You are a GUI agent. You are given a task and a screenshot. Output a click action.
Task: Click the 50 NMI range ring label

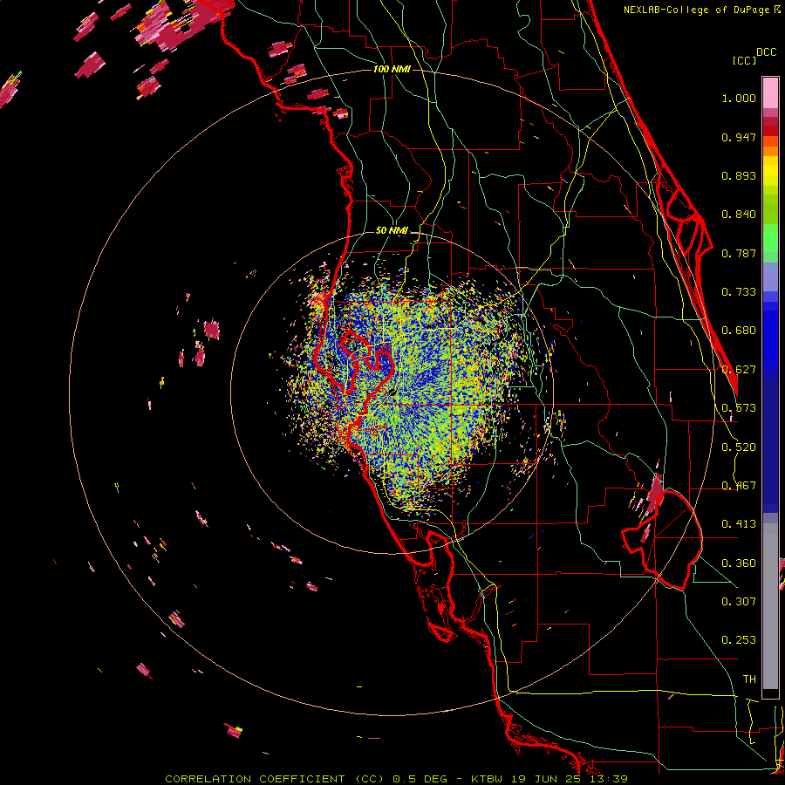pos(392,231)
